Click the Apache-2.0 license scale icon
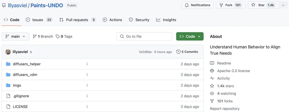Screen dimensions: 289x112 pyautogui.click(x=212, y=71)
